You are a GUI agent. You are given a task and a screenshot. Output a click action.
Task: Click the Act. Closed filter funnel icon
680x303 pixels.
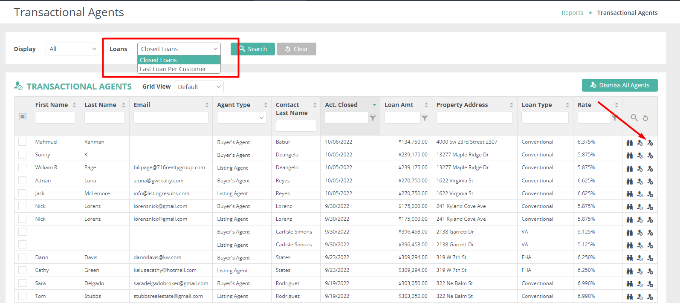click(x=373, y=118)
